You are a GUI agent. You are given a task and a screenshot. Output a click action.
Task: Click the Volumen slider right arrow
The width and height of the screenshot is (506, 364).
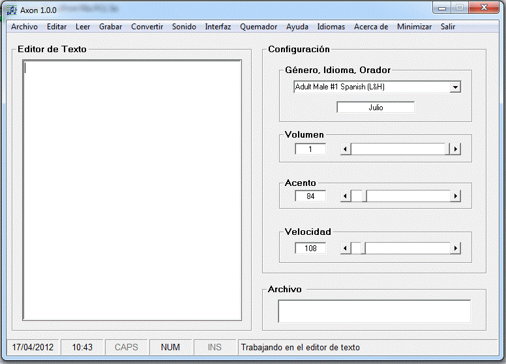pos(456,149)
